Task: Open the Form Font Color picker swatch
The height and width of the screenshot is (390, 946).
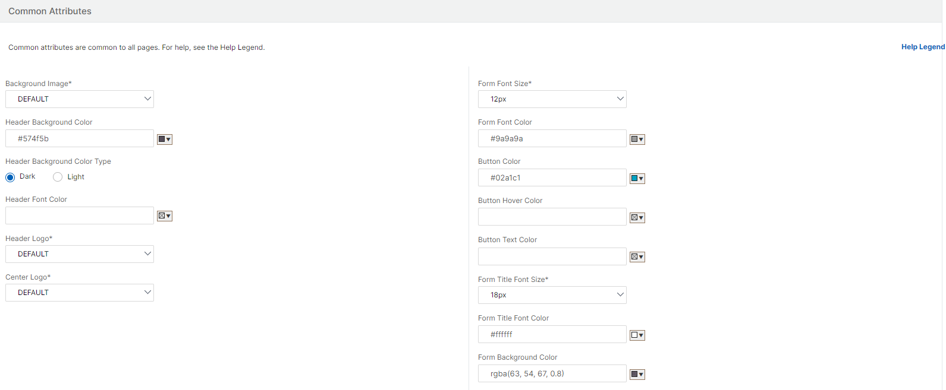Action: (x=637, y=139)
